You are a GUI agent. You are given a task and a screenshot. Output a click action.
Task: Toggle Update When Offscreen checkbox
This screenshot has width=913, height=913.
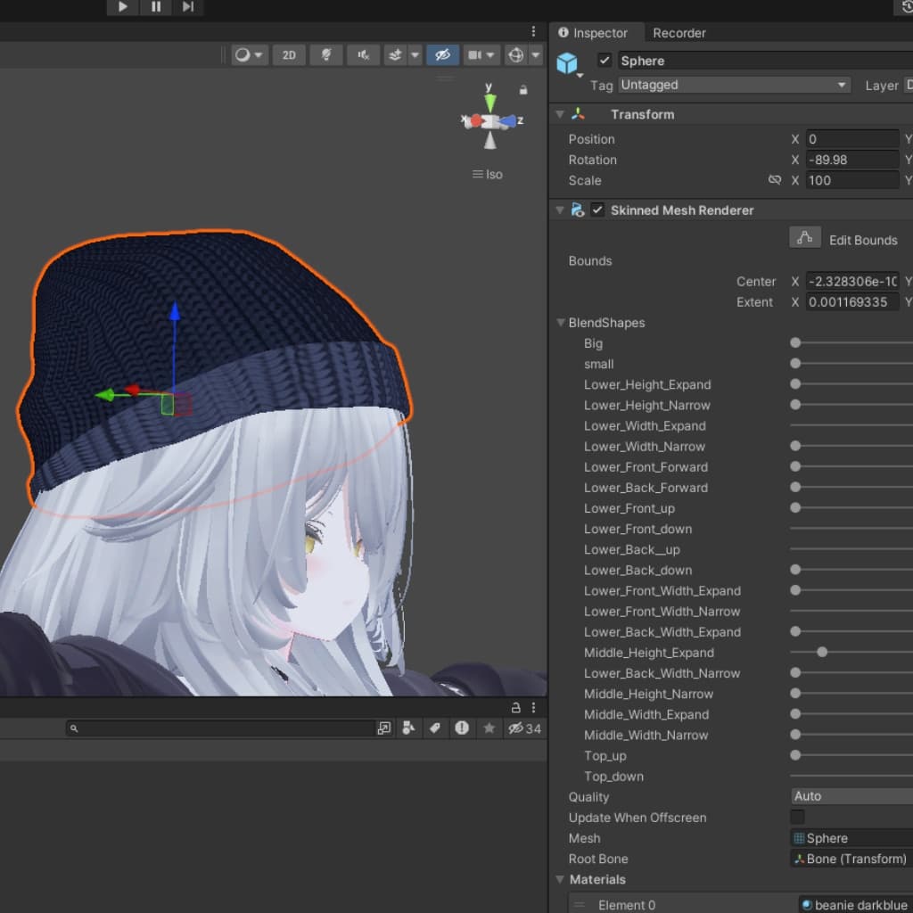pyautogui.click(x=797, y=817)
